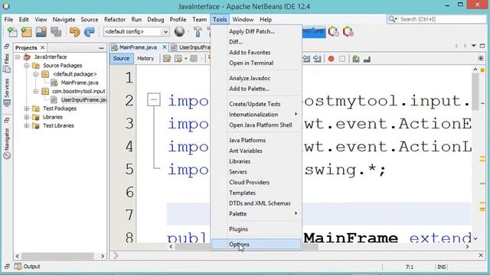This screenshot has width=490, height=275.
Task: Click the Comment editor toolbar icon
Action: pyautogui.click(x=355, y=59)
